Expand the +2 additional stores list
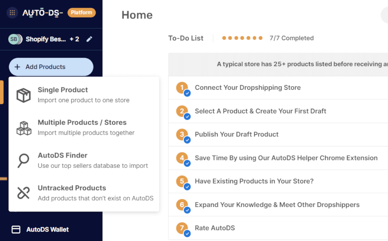The height and width of the screenshot is (241, 388). [74, 39]
